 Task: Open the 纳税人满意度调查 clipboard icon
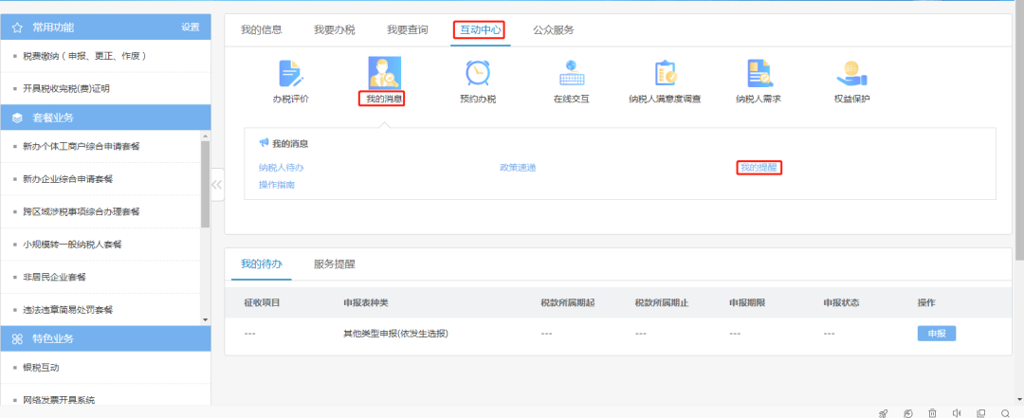click(x=665, y=72)
